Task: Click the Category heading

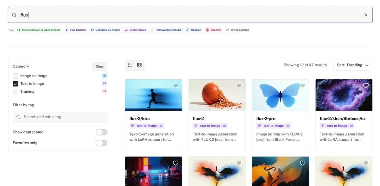Action: (21, 66)
